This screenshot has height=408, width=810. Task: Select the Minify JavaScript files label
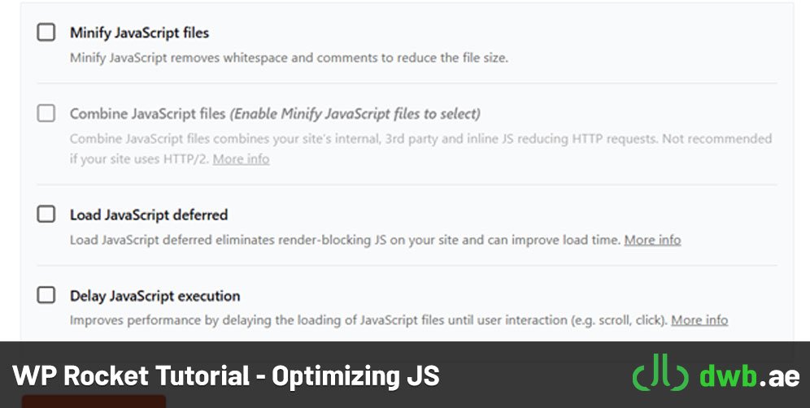pyautogui.click(x=140, y=33)
